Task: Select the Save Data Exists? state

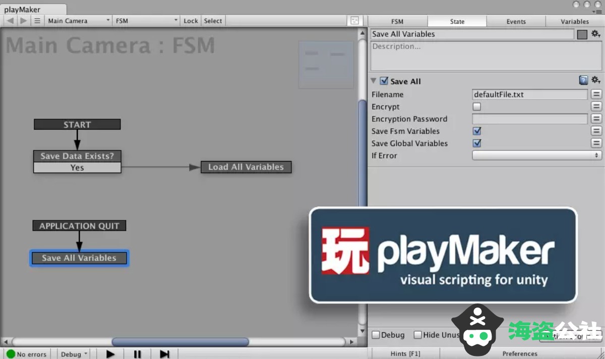Action: coord(77,156)
